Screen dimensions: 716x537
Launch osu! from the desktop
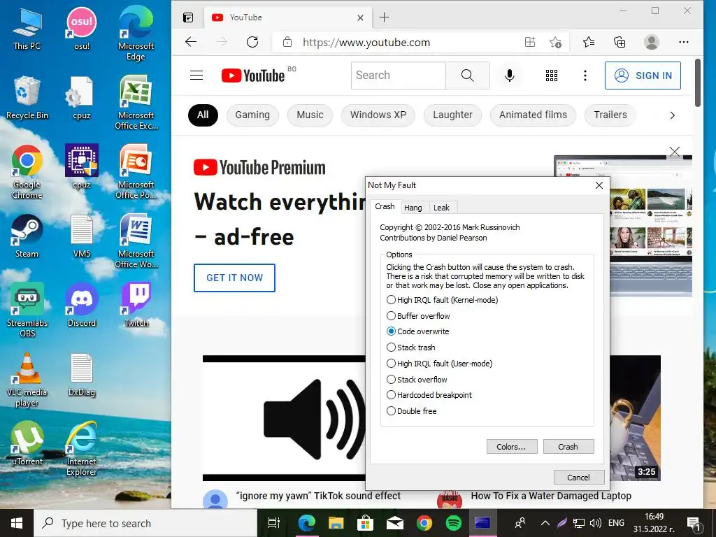82,28
